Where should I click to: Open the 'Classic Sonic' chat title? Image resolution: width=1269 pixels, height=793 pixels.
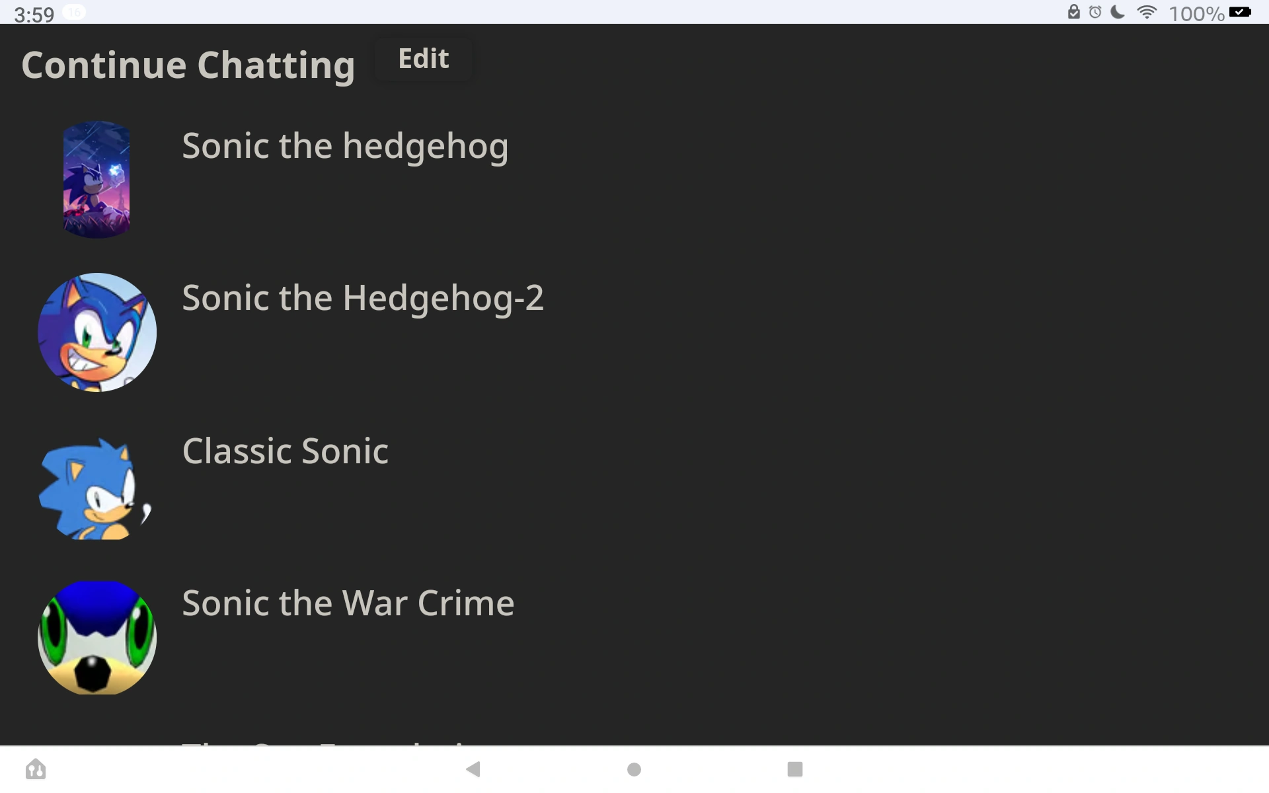coord(285,451)
